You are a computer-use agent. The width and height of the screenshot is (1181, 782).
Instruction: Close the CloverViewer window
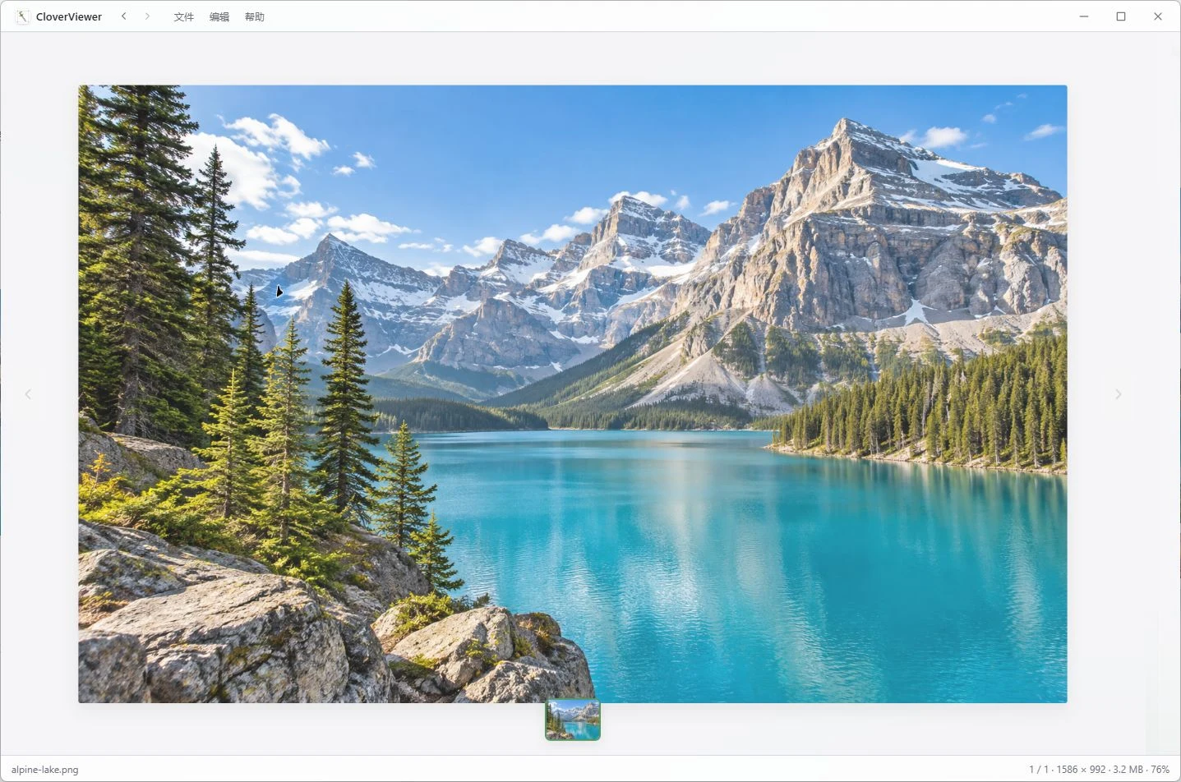[x=1158, y=16]
